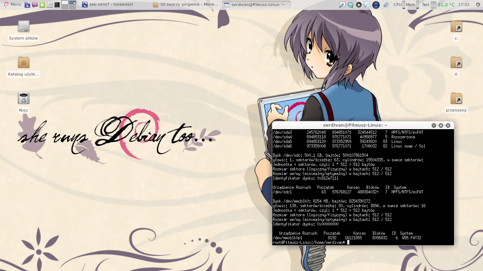Open the file manager launcher in panel
This screenshot has width=483, height=271.
point(50,5)
